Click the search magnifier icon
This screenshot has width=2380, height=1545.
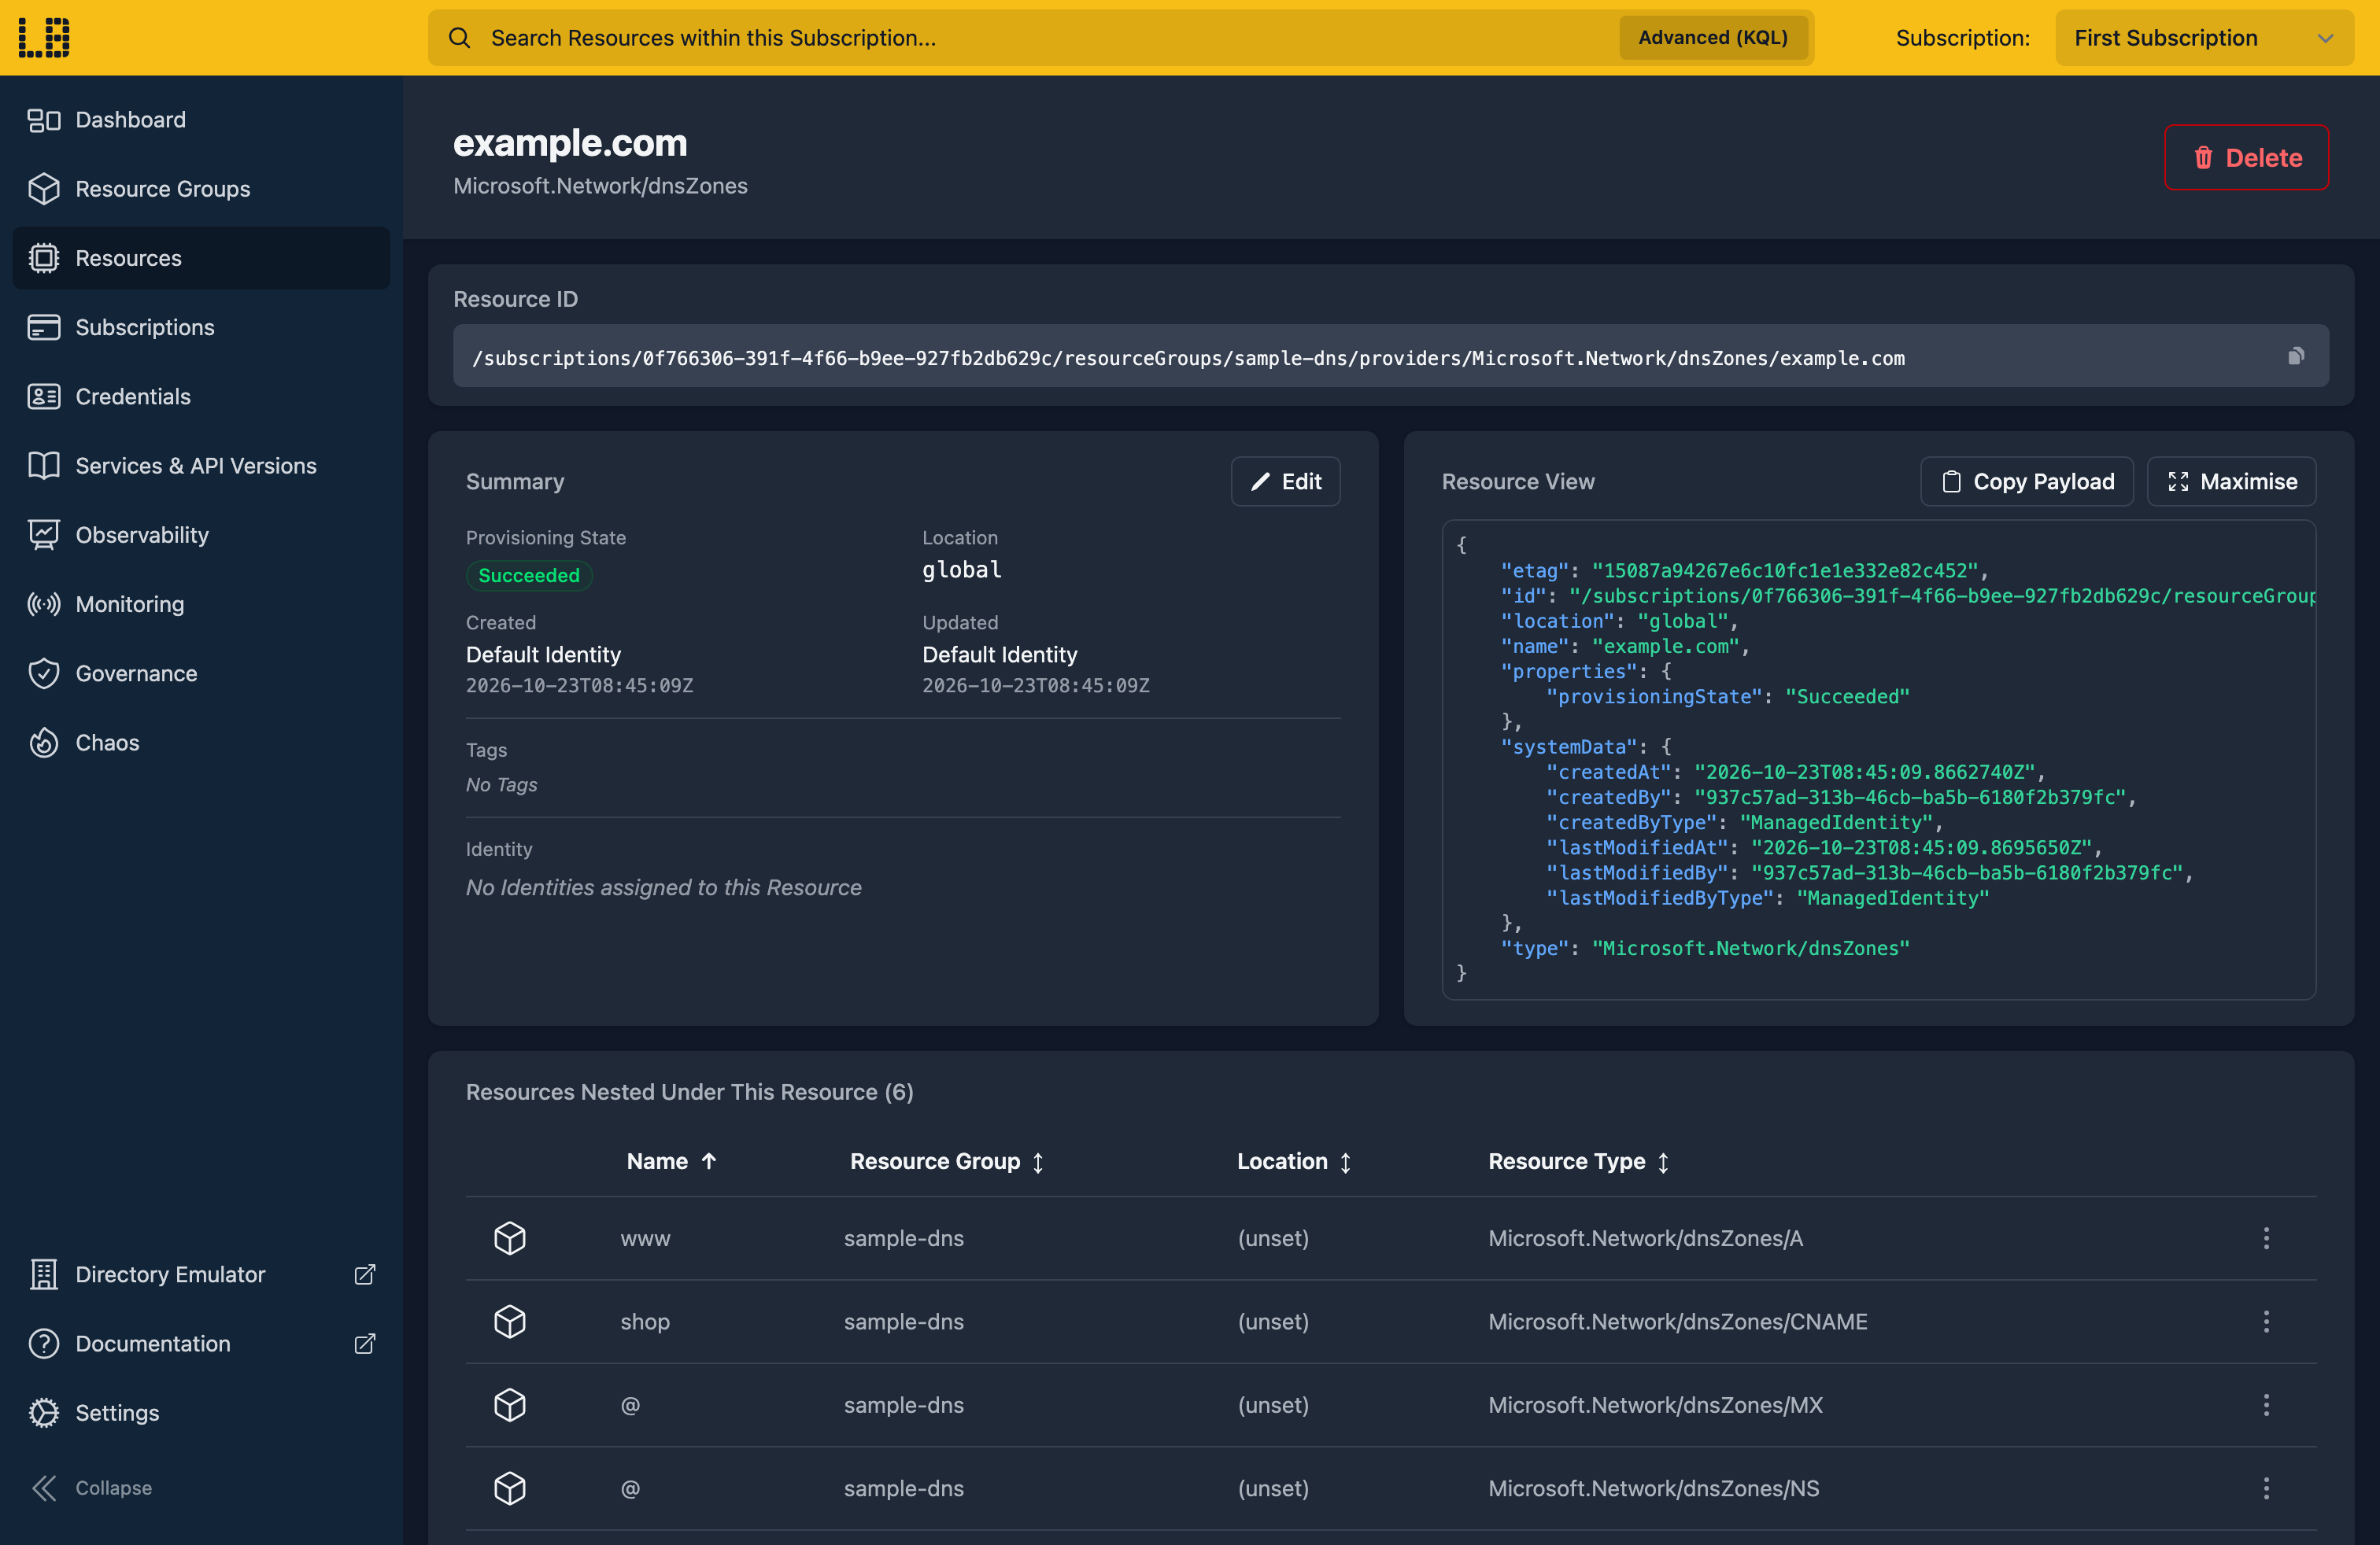coord(459,38)
